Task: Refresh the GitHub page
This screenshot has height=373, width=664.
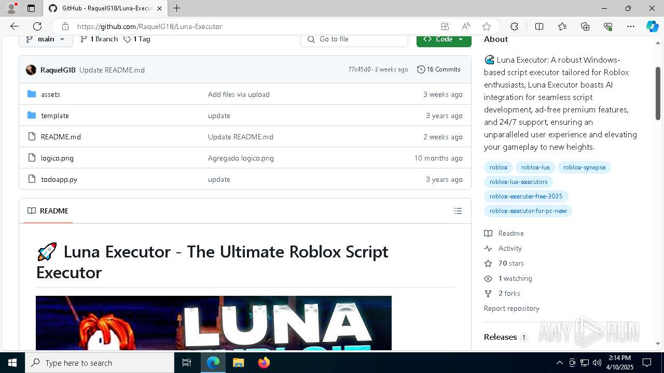Action: click(x=37, y=26)
